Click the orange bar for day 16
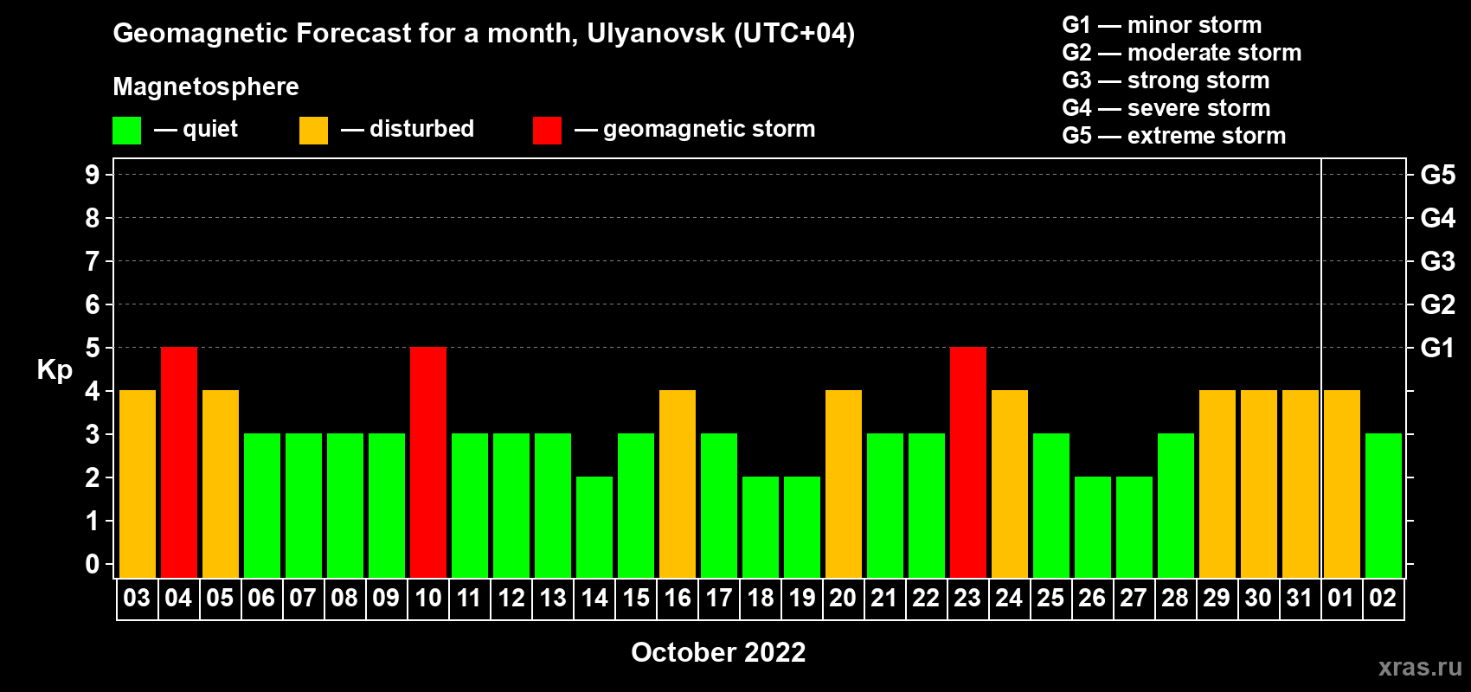This screenshot has height=692, width=1471. (x=678, y=484)
